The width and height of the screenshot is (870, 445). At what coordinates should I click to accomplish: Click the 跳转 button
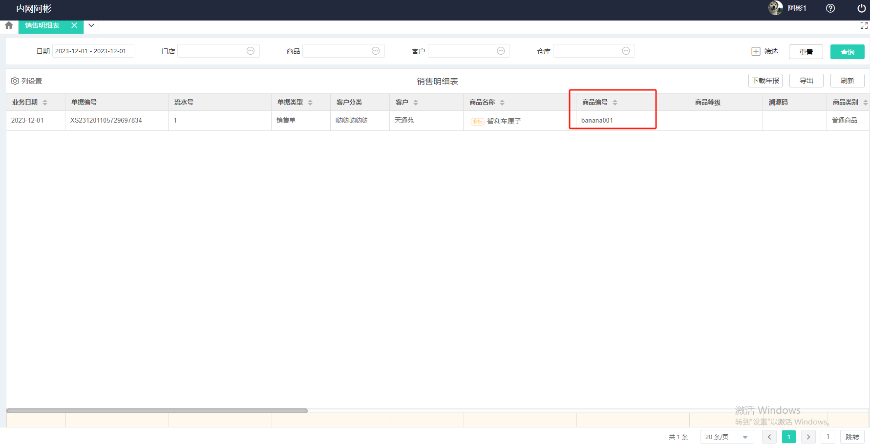(852, 437)
